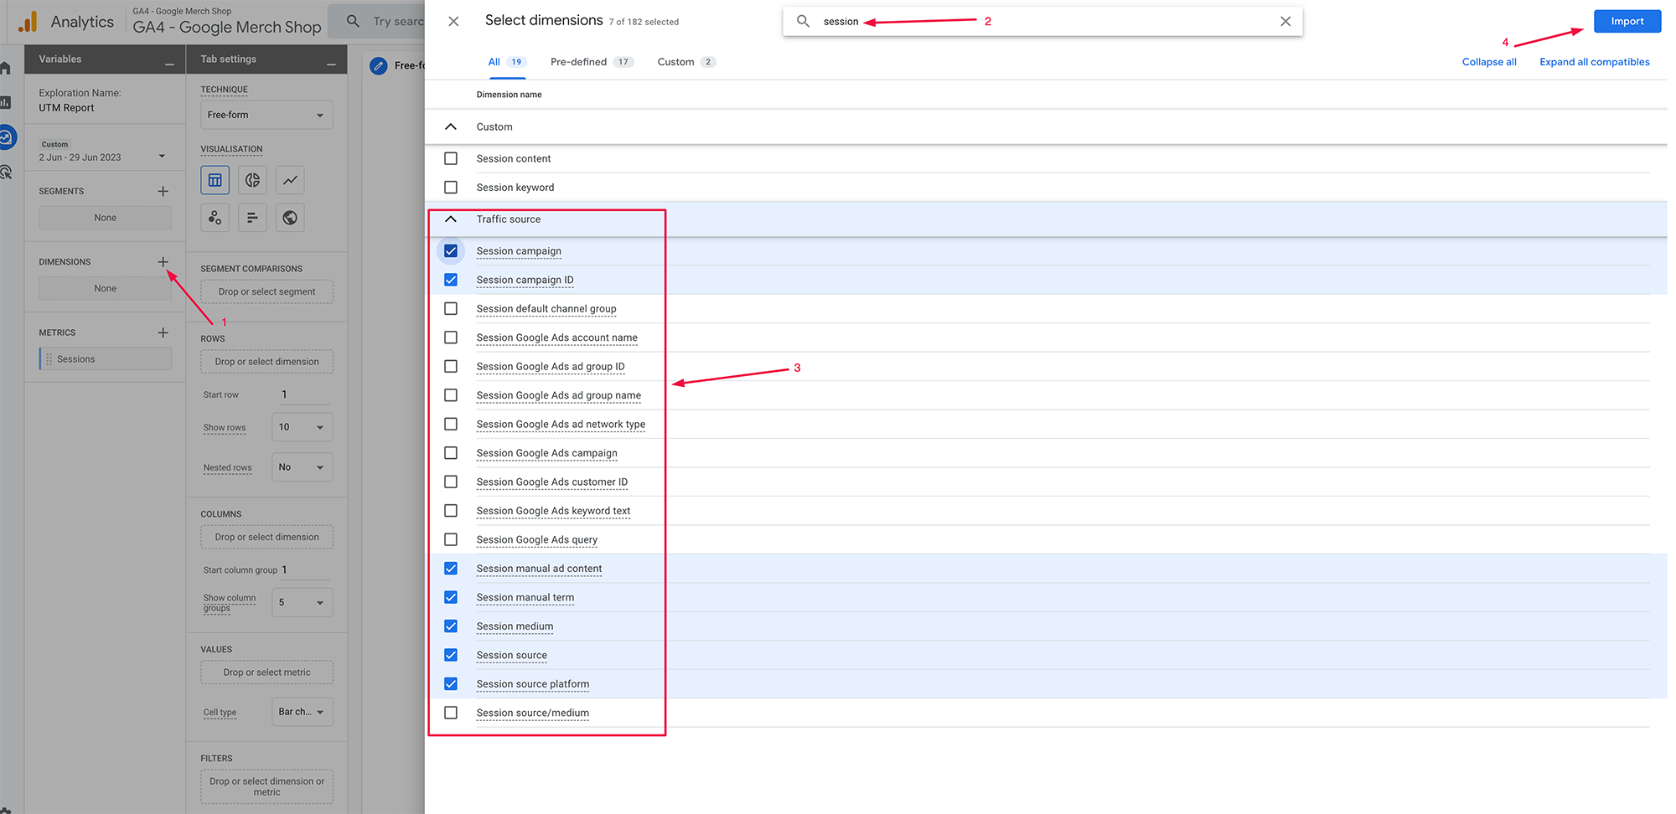Choose the geo map visualization

(289, 217)
